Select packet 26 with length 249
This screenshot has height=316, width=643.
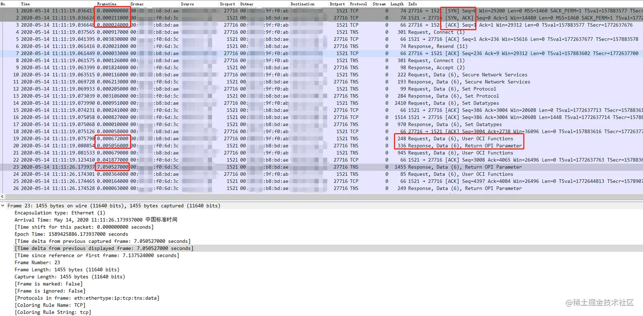coord(321,188)
